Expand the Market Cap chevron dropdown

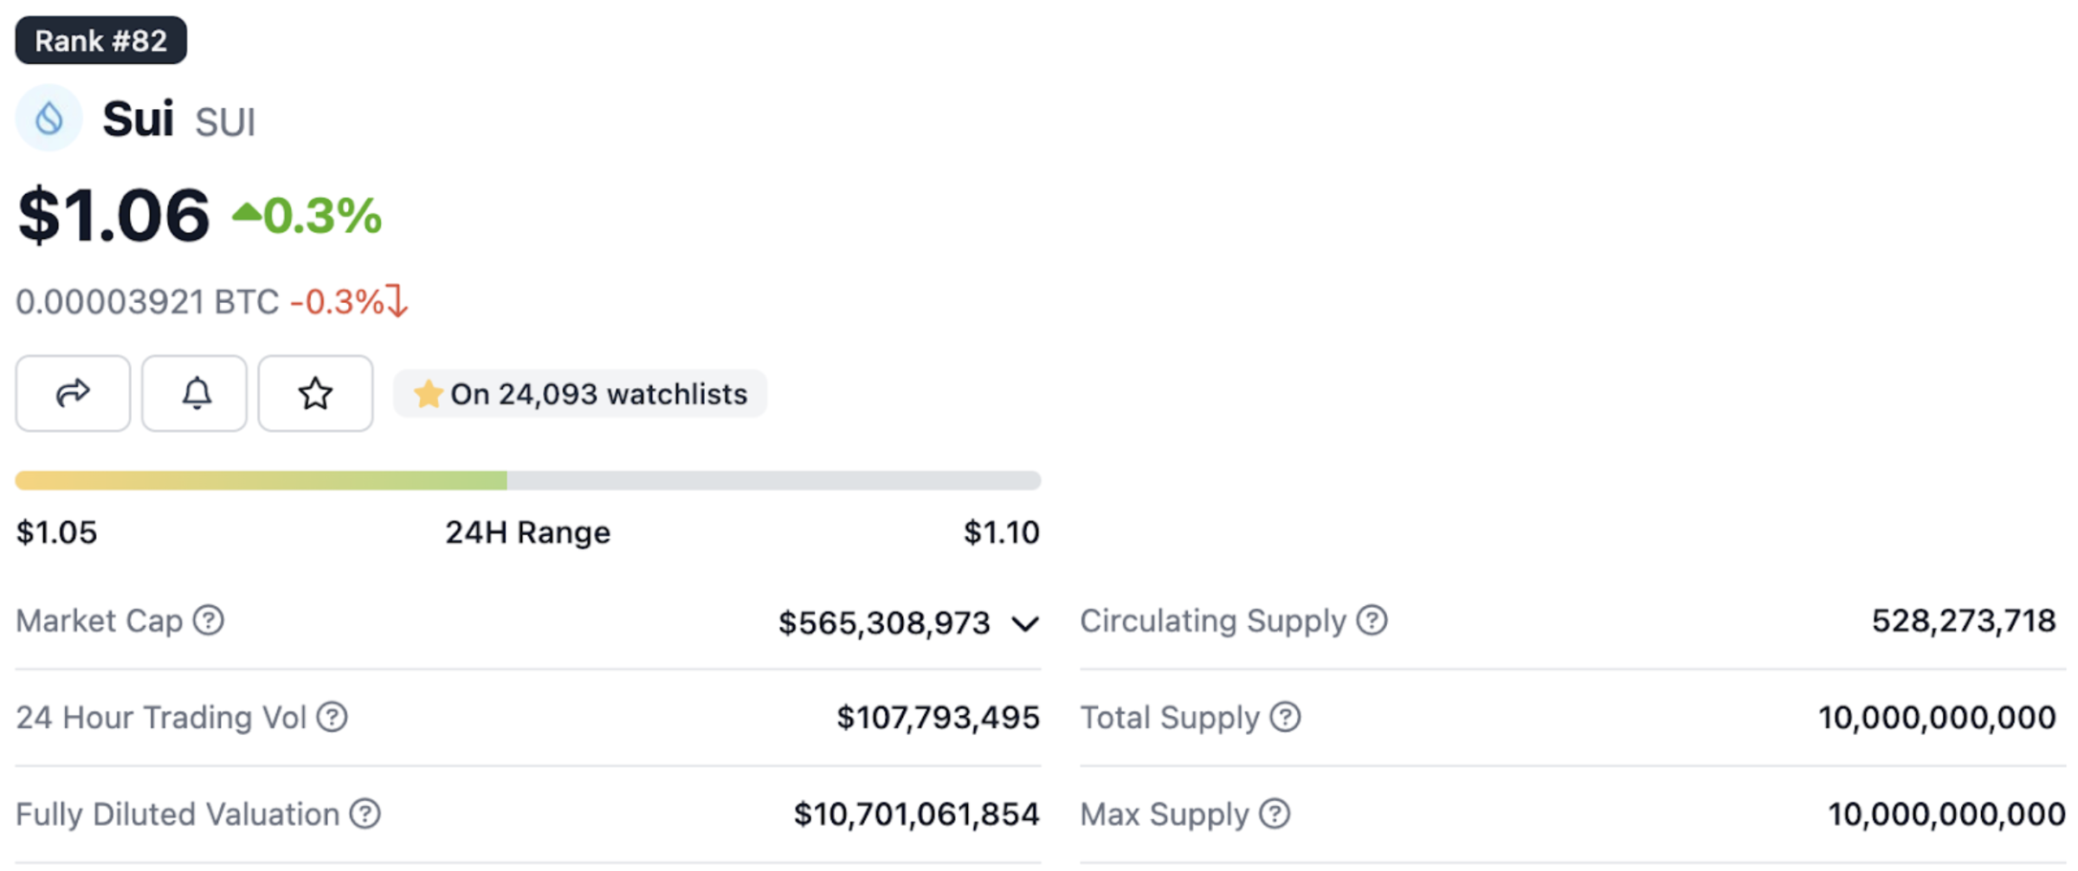coord(1025,623)
